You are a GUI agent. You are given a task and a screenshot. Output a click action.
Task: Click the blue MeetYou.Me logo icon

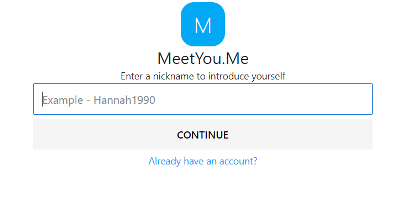pyautogui.click(x=203, y=24)
